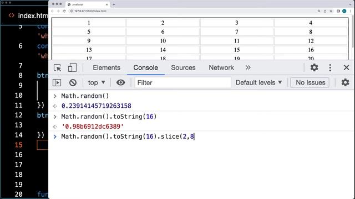Image resolution: width=355 pixels, height=199 pixels.
Task: Open DevTools settings gear icon
Action: coord(315,67)
